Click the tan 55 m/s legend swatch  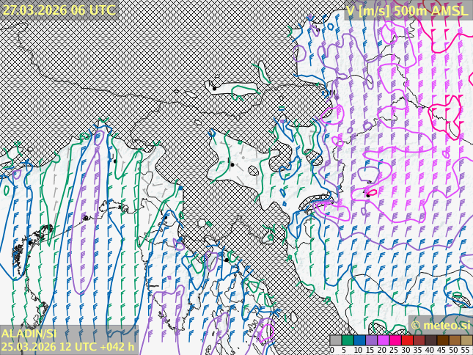tap(466, 340)
